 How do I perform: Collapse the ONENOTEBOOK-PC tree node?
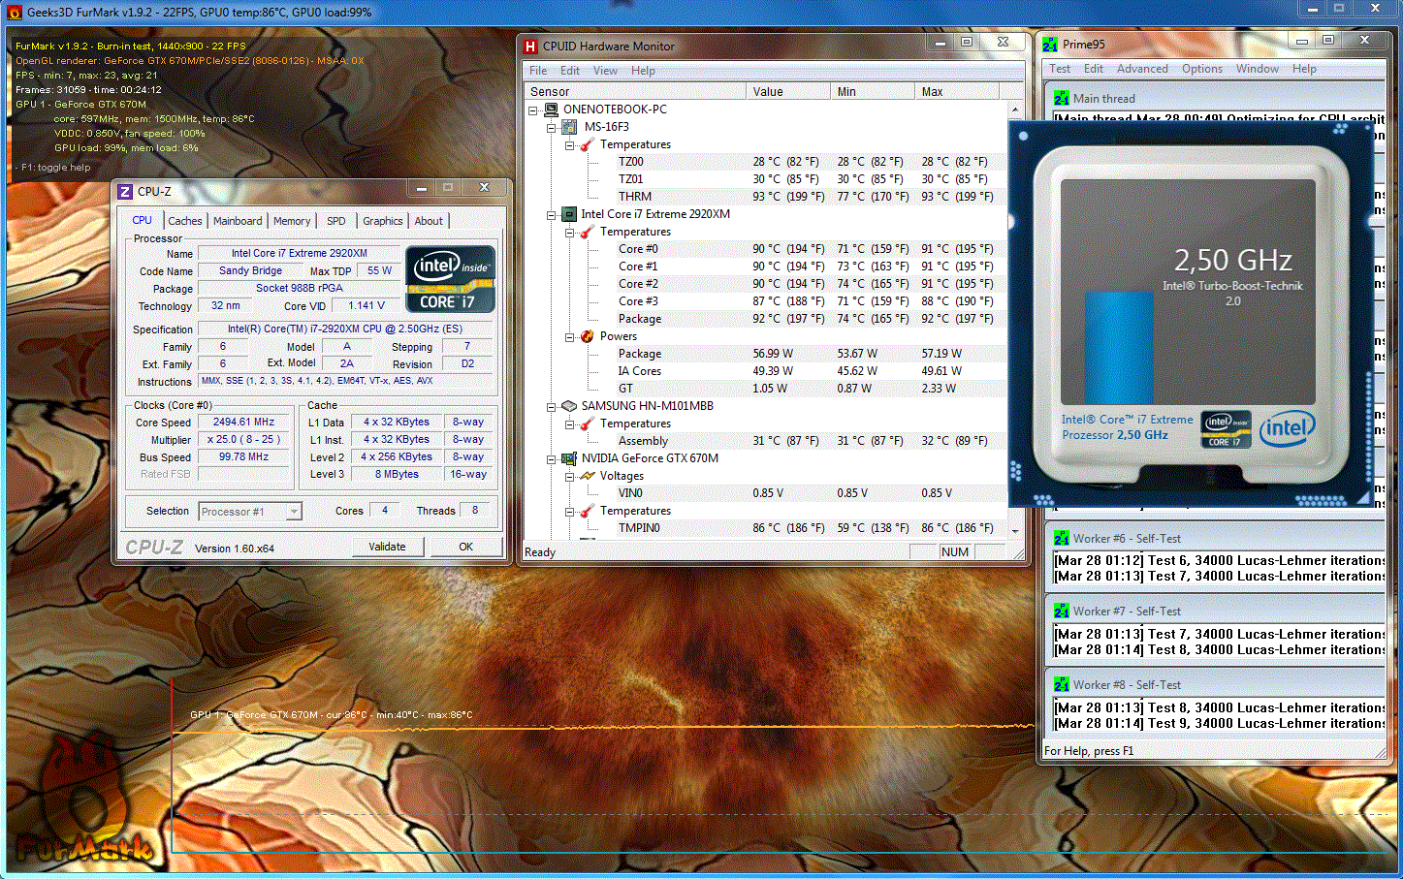pyautogui.click(x=533, y=110)
